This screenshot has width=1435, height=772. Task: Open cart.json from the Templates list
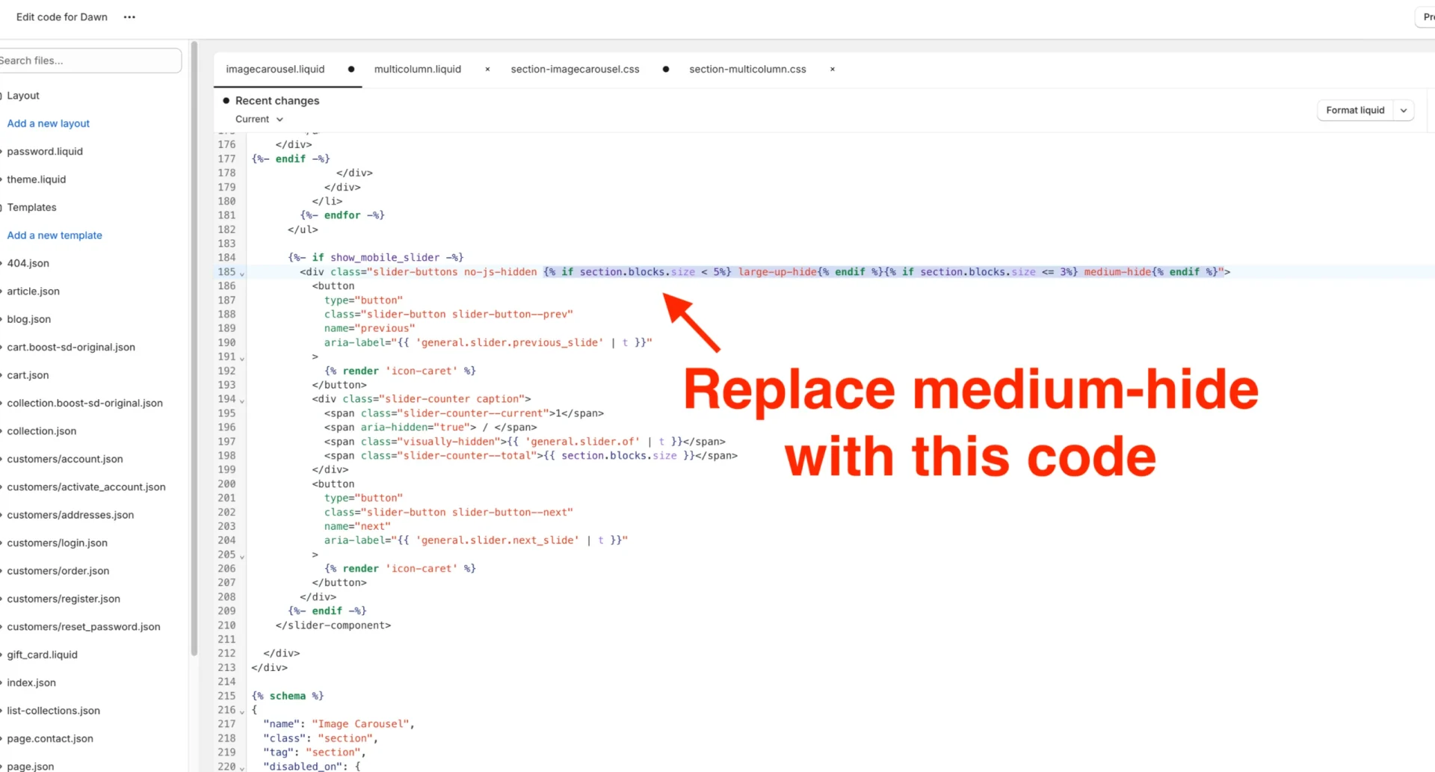pos(28,375)
